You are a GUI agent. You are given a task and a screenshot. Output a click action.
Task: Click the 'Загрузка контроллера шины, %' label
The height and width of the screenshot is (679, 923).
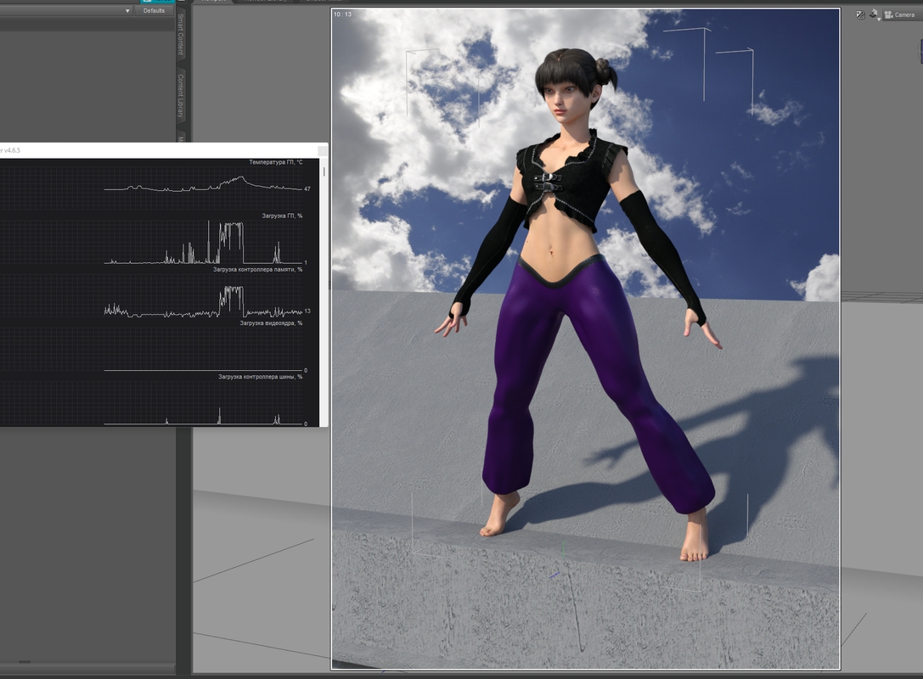[260, 377]
